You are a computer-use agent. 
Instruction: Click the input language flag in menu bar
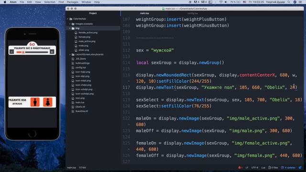pos(244,2)
